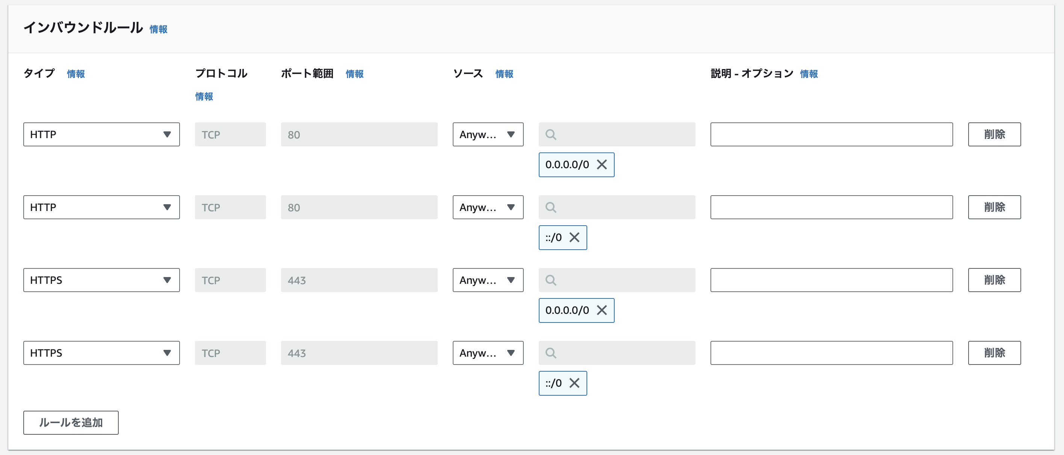Click search field in first HTTP rule source
Viewport: 1064px width, 455px height.
pyautogui.click(x=617, y=134)
